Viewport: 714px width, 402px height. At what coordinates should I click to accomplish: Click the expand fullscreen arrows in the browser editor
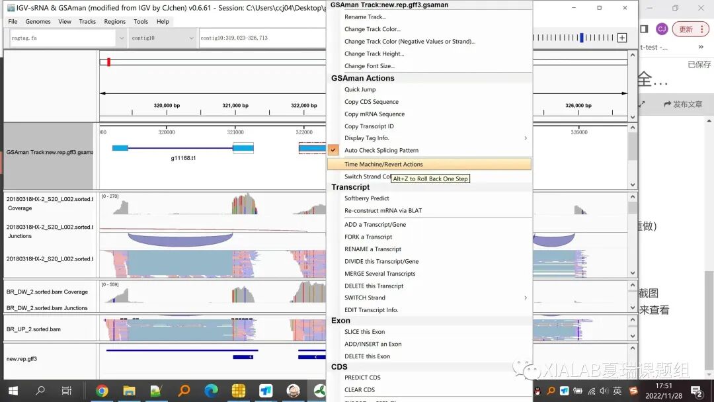click(x=641, y=104)
